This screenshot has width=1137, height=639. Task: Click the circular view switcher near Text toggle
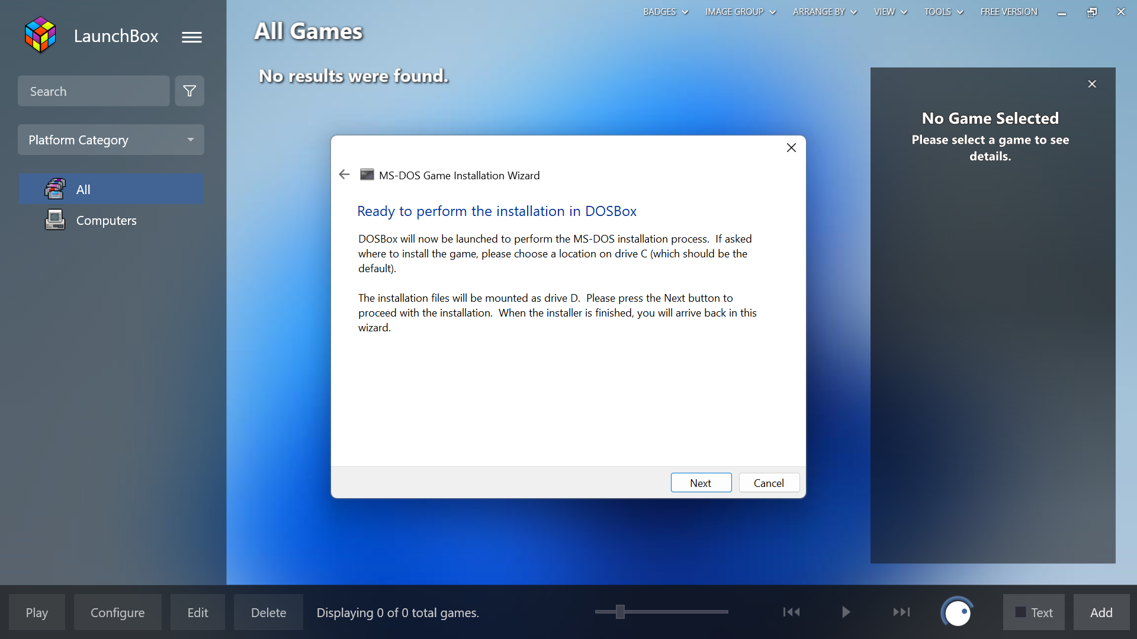click(x=957, y=612)
